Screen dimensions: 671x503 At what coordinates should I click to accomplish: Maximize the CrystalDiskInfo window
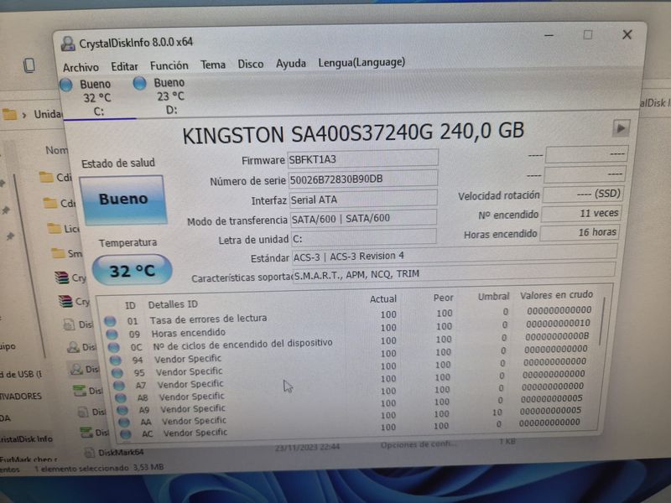coord(588,34)
